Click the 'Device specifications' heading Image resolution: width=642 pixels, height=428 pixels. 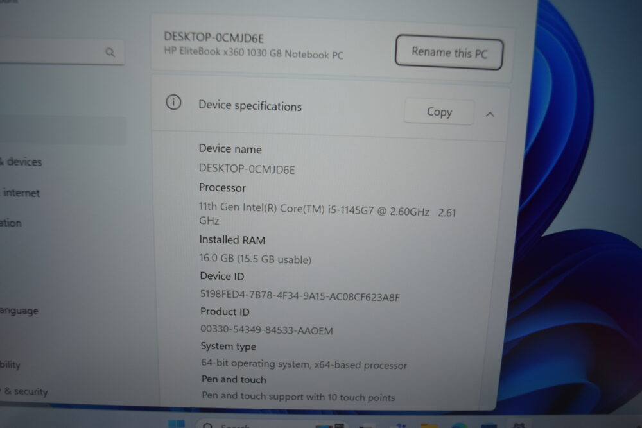[250, 106]
